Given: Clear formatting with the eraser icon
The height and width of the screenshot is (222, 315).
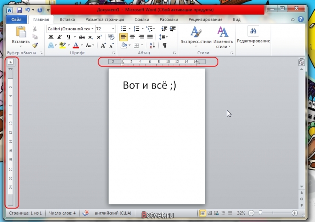Looking at the screenshot, I should tap(111, 37).
